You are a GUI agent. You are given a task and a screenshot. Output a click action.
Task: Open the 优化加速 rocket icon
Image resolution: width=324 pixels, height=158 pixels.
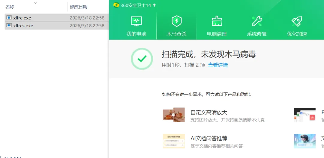[x=297, y=22]
